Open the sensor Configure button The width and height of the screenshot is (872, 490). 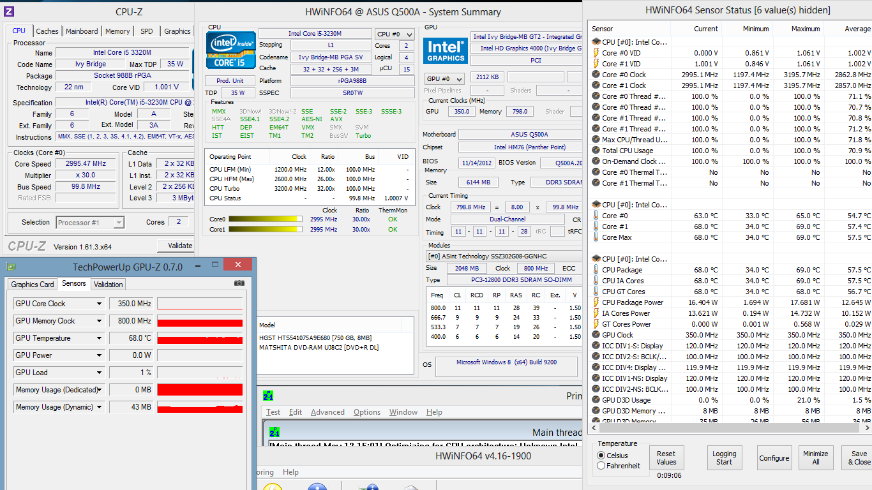pyautogui.click(x=774, y=458)
